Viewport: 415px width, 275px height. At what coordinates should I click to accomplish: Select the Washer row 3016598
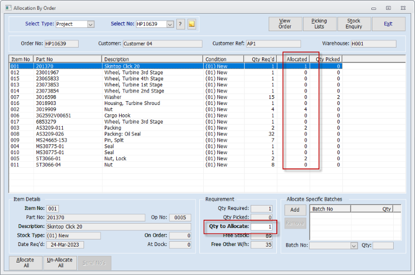(176, 97)
